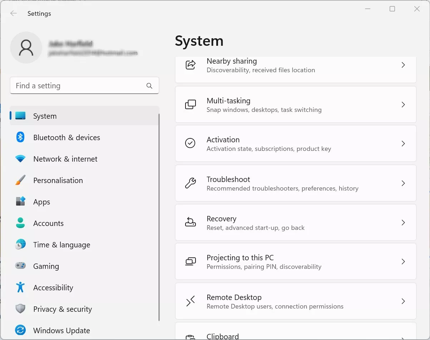Click the Recovery icon
The image size is (430, 340).
click(x=190, y=222)
